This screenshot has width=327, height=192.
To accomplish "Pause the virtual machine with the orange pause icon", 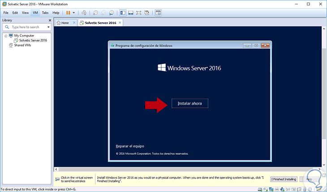I will click(68, 13).
